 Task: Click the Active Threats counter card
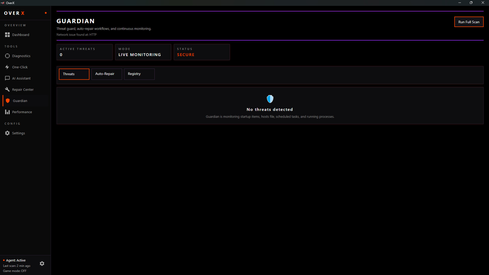(84, 52)
